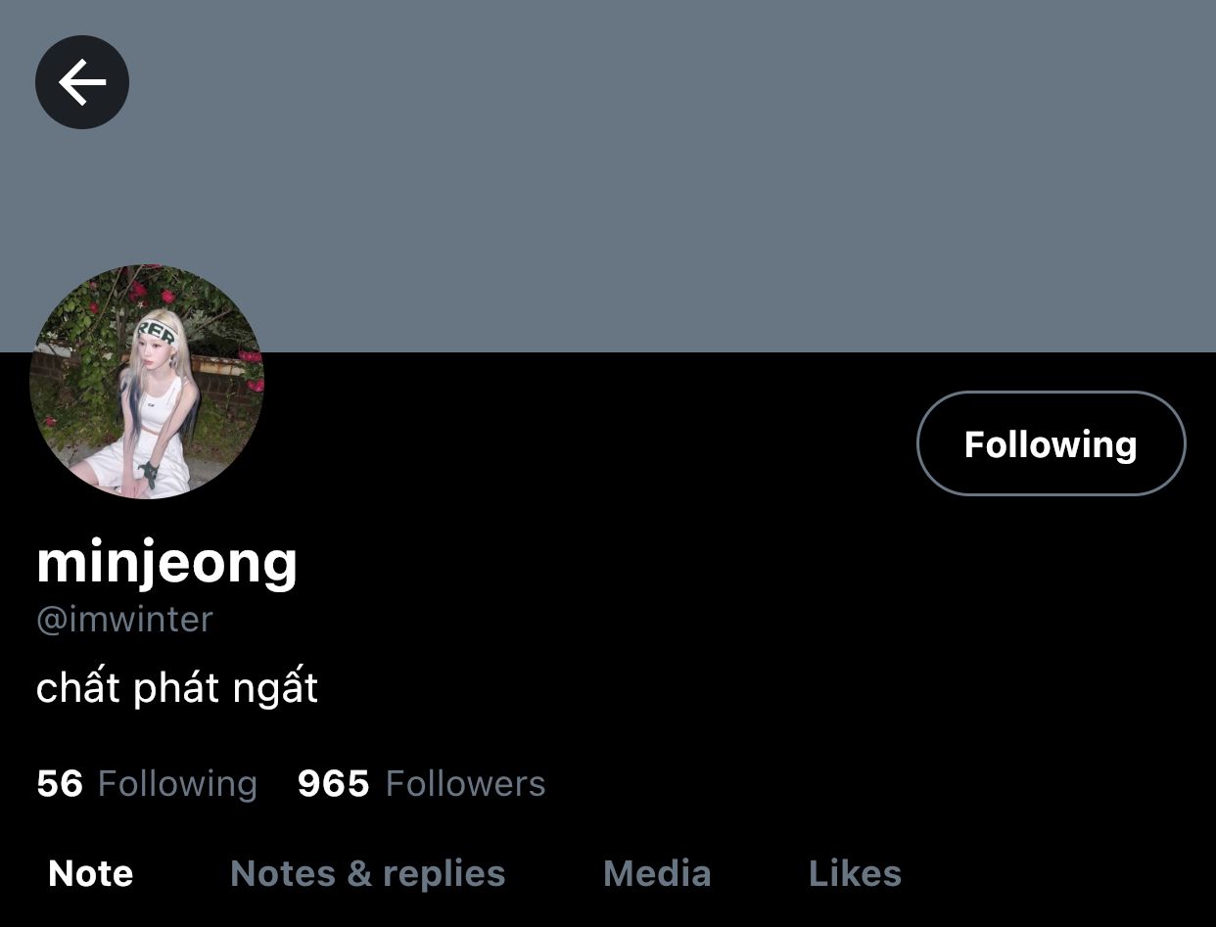Open the 56 Following list
This screenshot has width=1216, height=927.
(147, 784)
